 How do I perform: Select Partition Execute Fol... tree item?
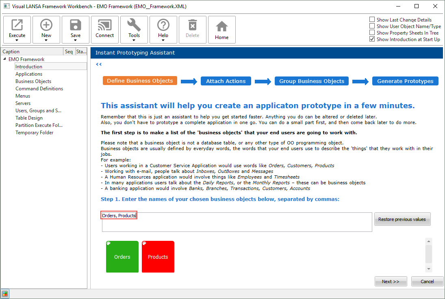click(x=39, y=125)
